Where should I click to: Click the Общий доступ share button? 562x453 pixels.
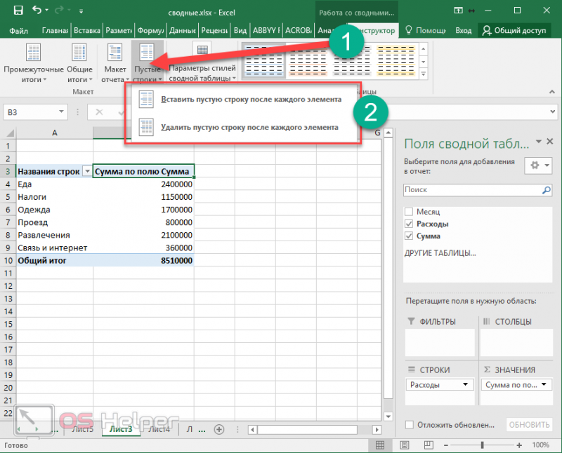(514, 31)
